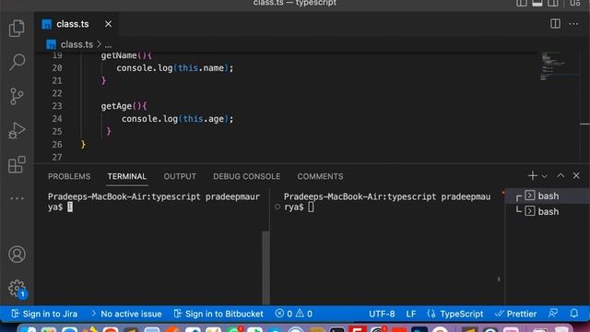Click the left terminal scrollbar
The width and height of the screenshot is (590, 332).
tap(265, 267)
